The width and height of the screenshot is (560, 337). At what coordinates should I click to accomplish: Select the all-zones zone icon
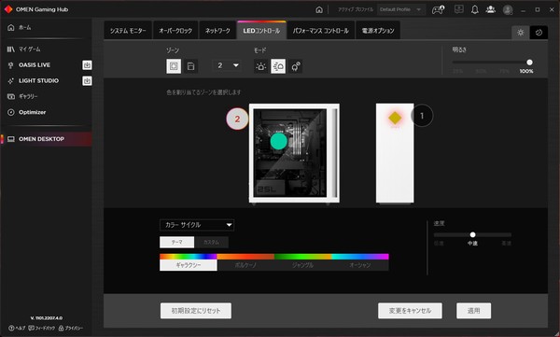click(x=174, y=66)
